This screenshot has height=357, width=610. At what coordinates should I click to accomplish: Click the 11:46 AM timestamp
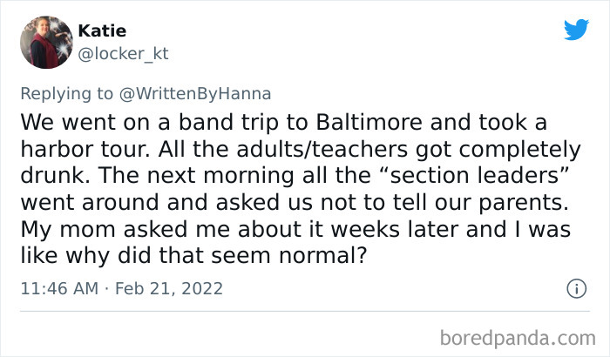(58, 287)
